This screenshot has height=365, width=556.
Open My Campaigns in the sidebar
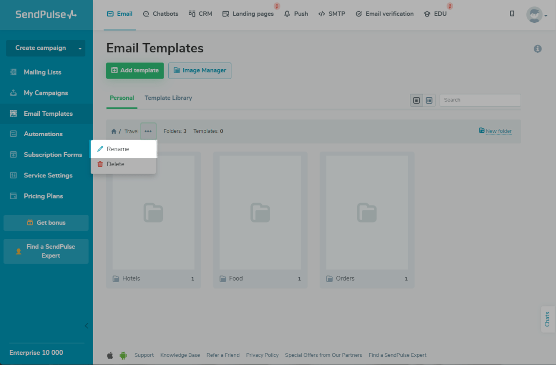[x=47, y=93]
